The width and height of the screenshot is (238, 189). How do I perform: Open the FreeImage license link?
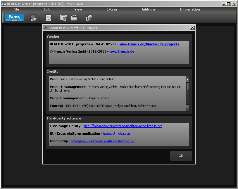point(123,126)
